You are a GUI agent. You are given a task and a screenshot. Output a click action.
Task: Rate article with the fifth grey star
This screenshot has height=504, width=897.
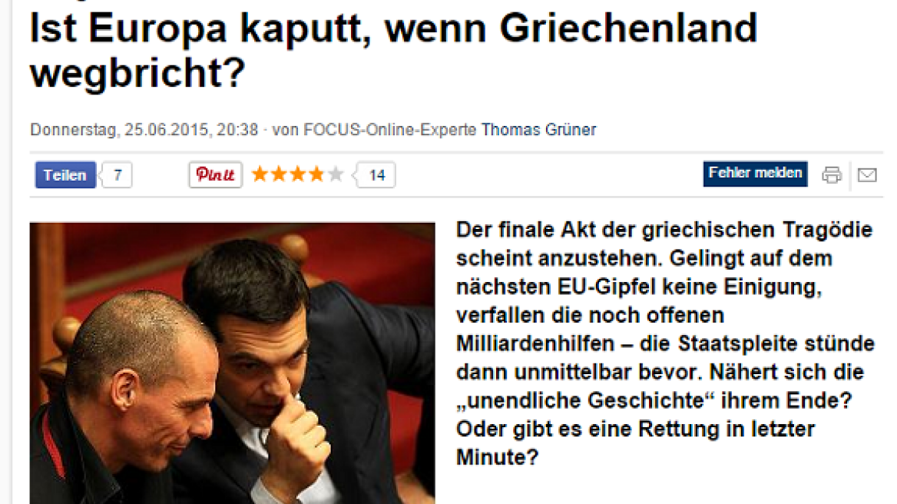[x=336, y=174]
